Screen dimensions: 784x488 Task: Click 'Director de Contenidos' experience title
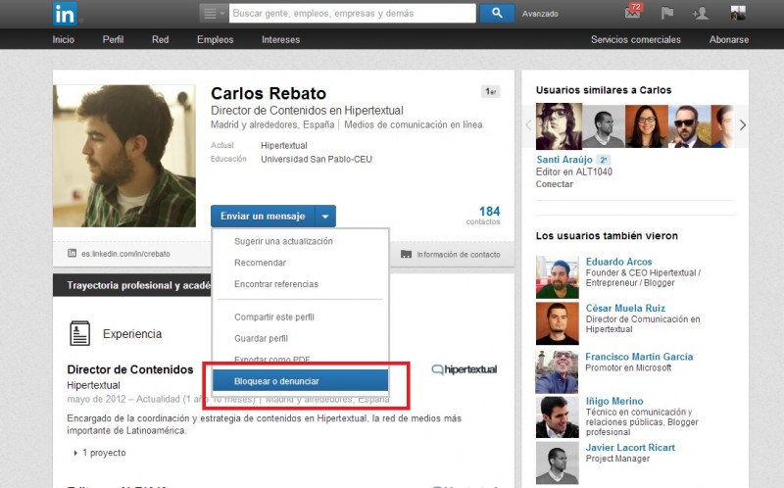pyautogui.click(x=130, y=369)
